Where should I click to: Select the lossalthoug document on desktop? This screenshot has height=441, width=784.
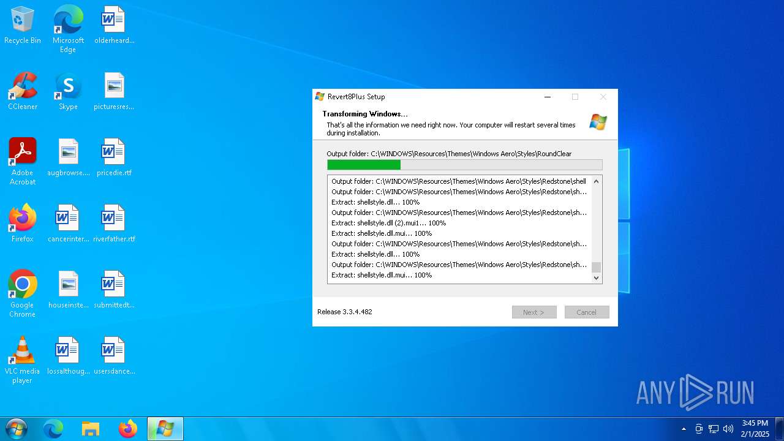pyautogui.click(x=68, y=356)
